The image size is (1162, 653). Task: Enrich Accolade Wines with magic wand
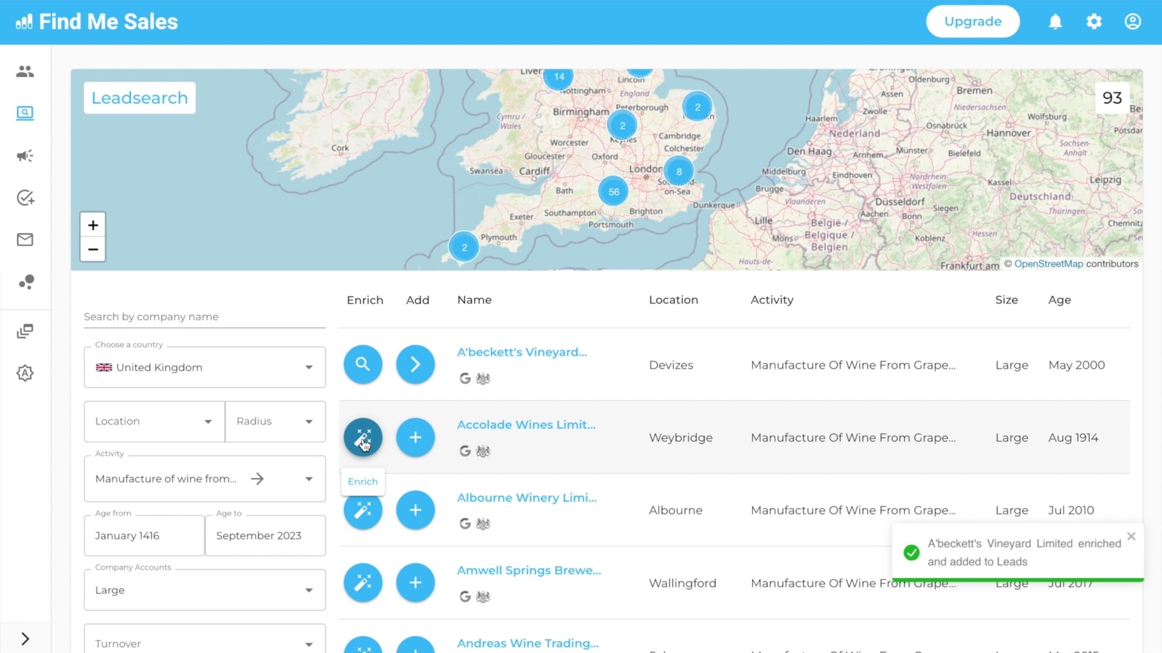pos(363,437)
